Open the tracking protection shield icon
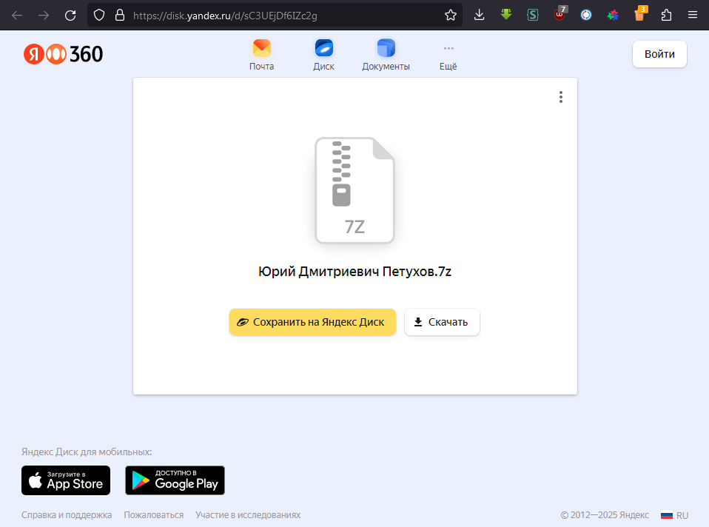The width and height of the screenshot is (709, 527). [99, 16]
